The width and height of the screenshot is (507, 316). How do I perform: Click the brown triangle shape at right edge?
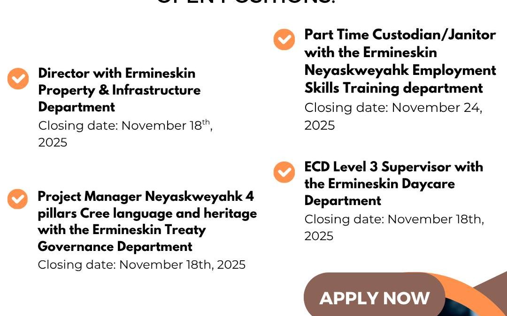tap(499, 283)
